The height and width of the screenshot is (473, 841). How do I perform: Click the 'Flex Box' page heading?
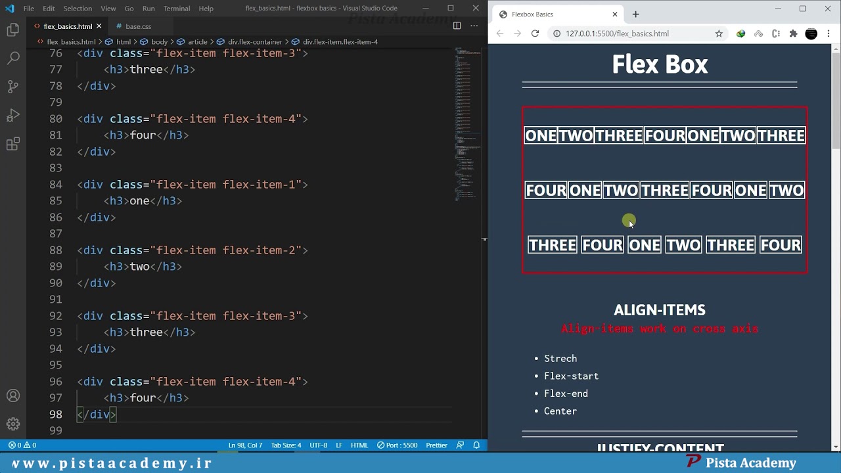tap(660, 64)
